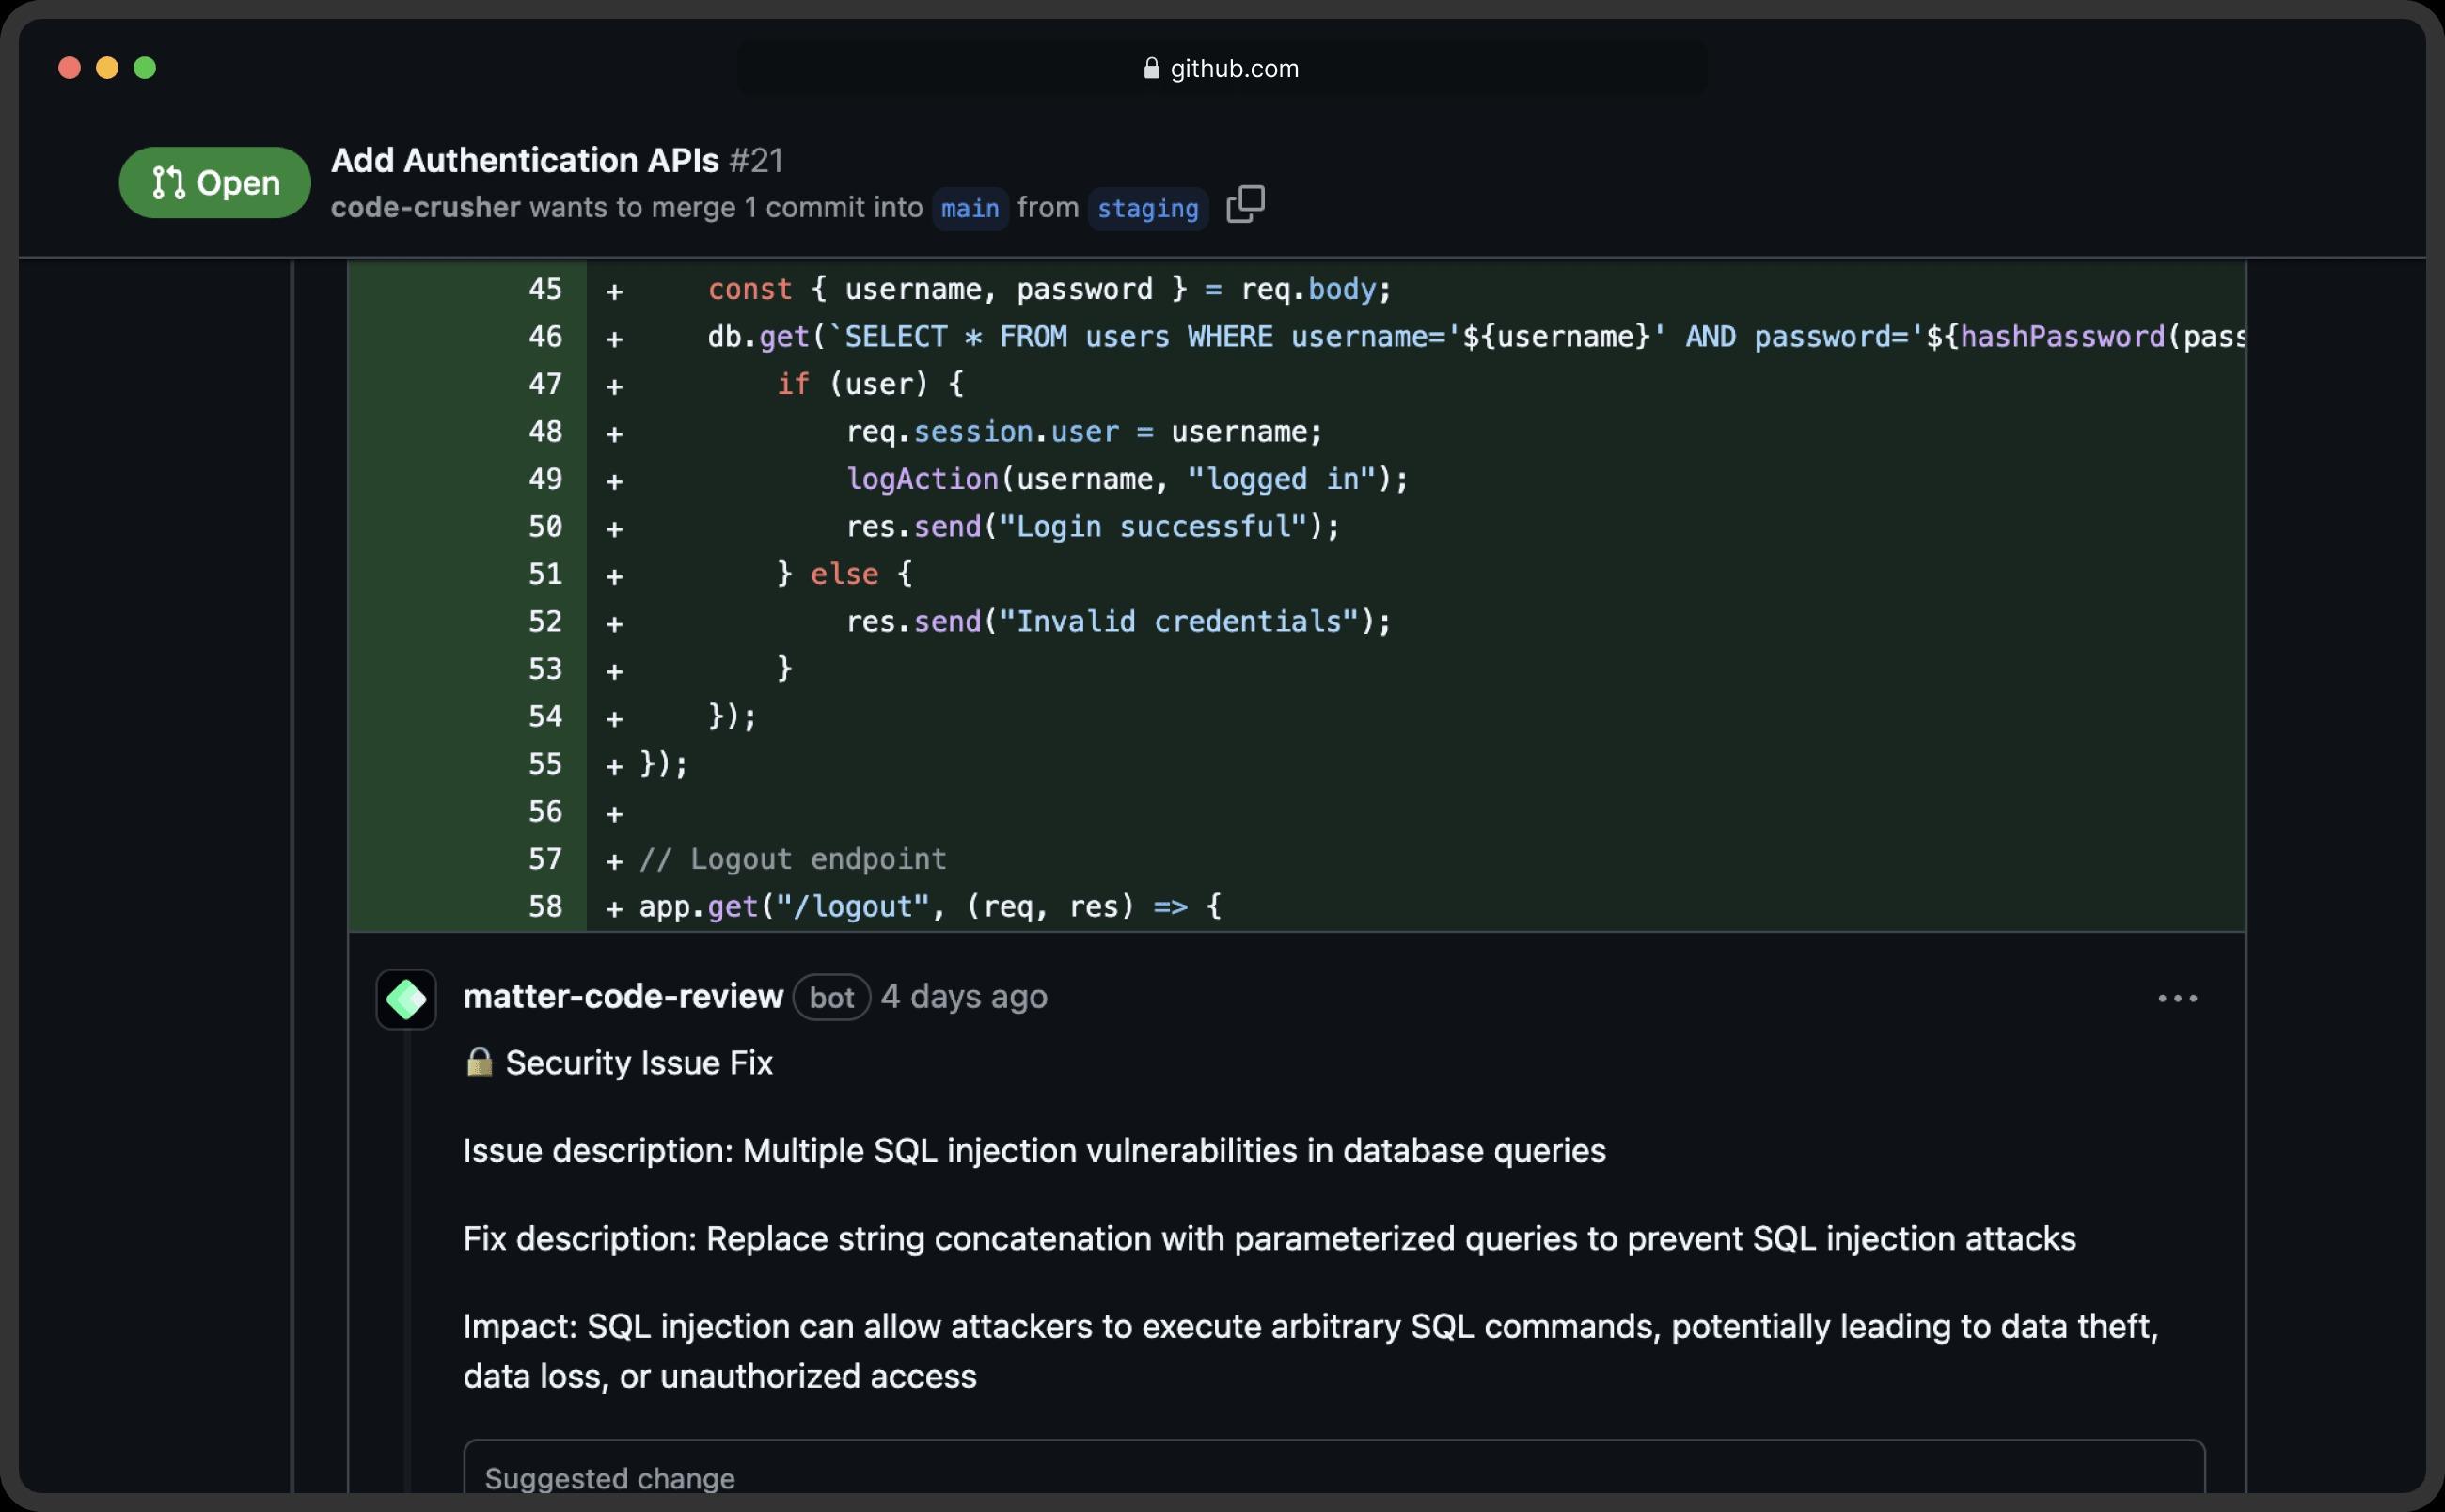Click the '4 days ago' timestamp
The height and width of the screenshot is (1512, 2445).
pyautogui.click(x=964, y=996)
